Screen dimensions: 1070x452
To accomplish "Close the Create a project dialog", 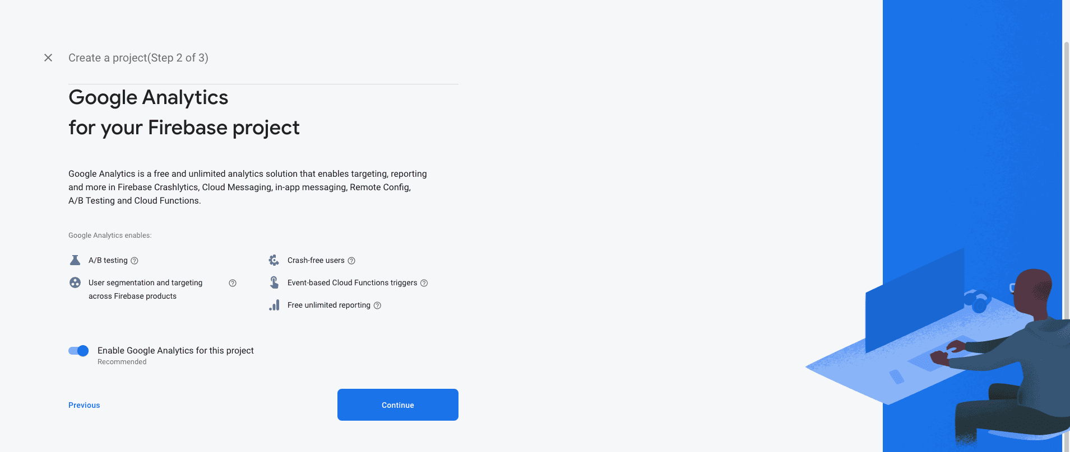I will [x=48, y=58].
